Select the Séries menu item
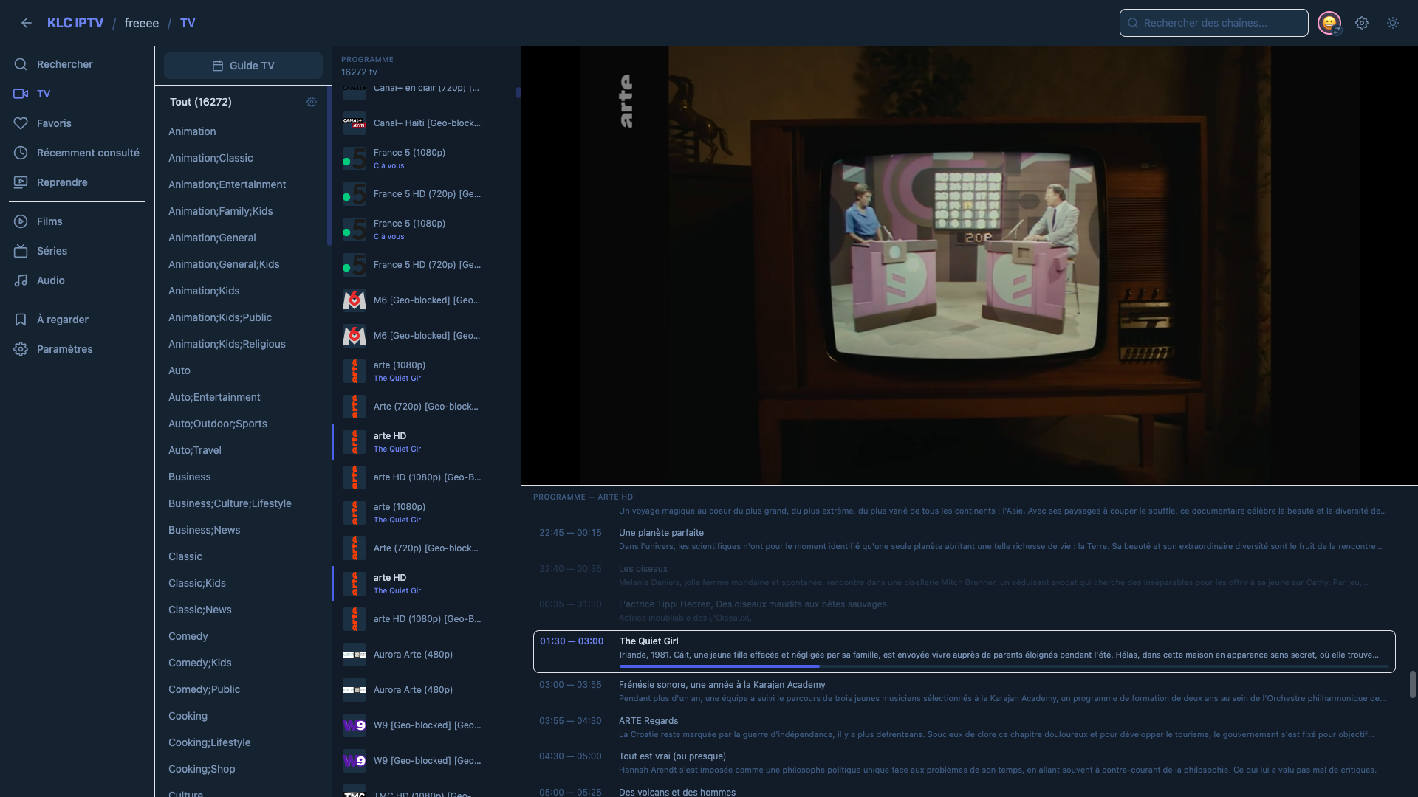The image size is (1418, 797). (x=52, y=251)
